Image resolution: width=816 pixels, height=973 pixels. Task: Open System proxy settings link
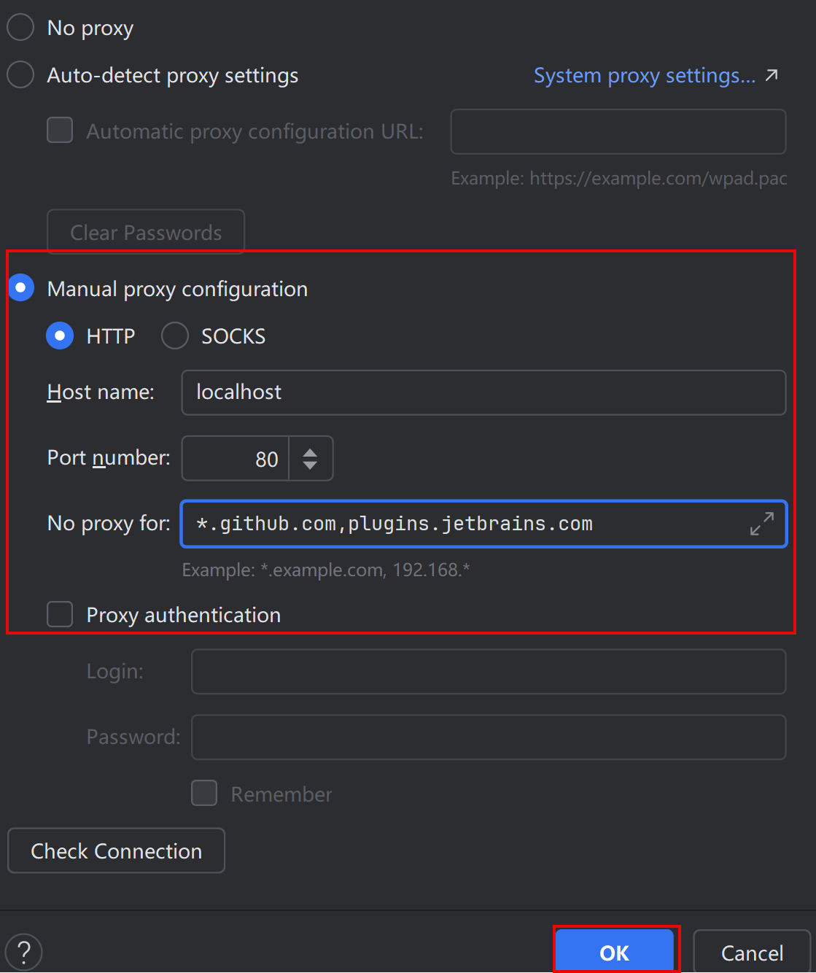coord(644,75)
